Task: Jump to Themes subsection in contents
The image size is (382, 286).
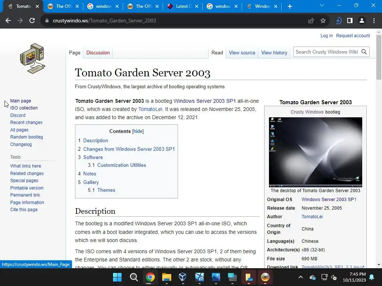Action: pyautogui.click(x=106, y=190)
